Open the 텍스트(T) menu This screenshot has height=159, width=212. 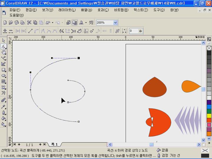(x=141, y=10)
